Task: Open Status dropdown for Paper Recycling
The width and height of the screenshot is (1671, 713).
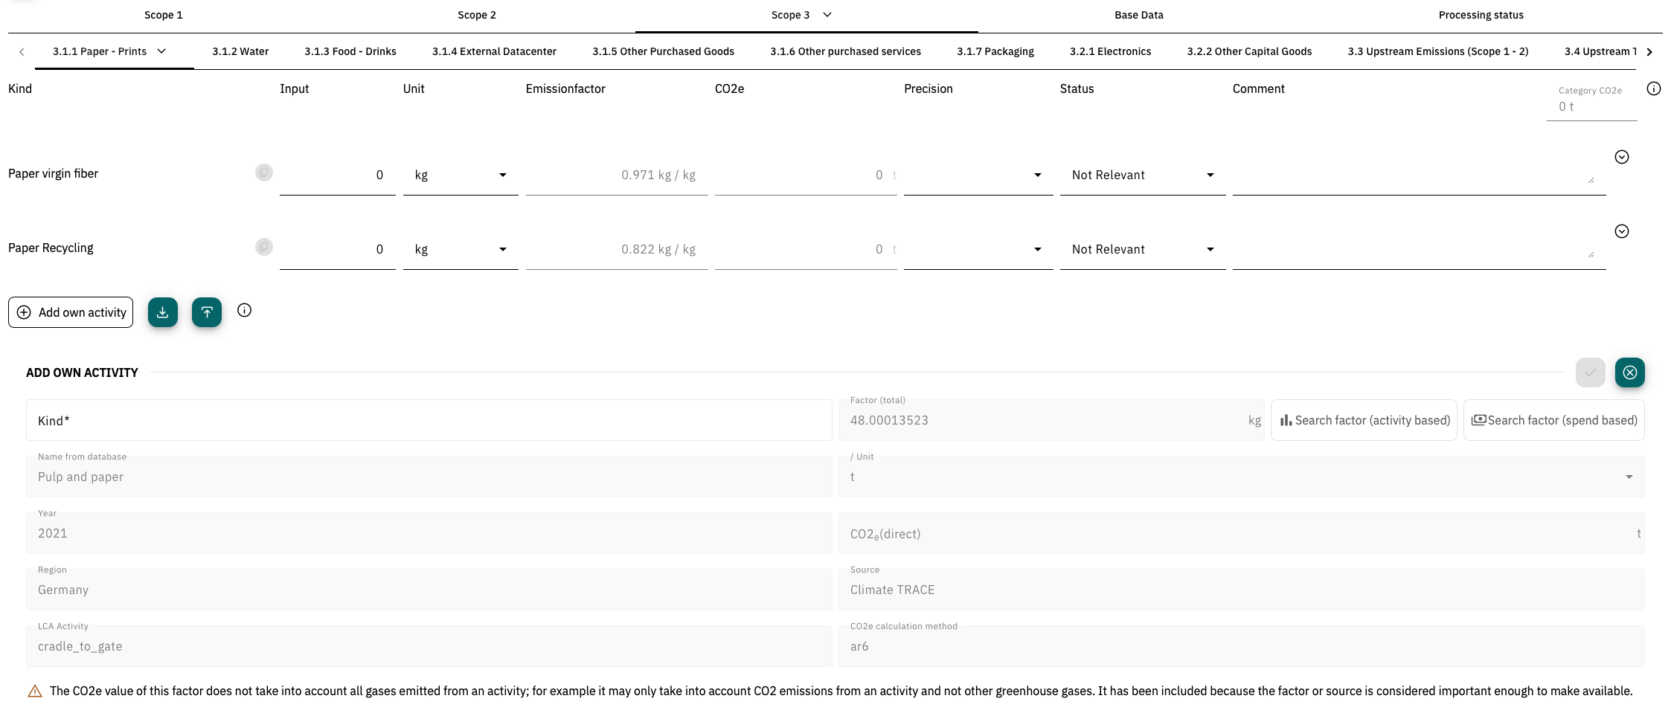Action: [x=1142, y=250]
